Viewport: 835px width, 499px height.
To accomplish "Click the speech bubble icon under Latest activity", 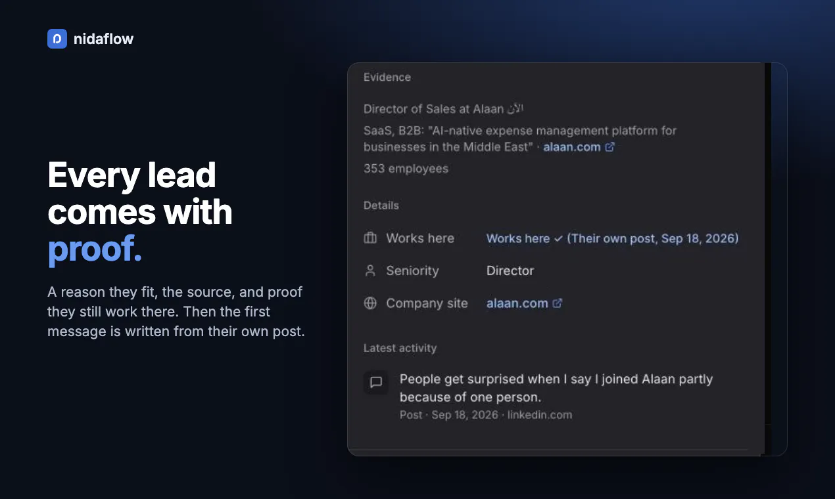I will tap(376, 382).
